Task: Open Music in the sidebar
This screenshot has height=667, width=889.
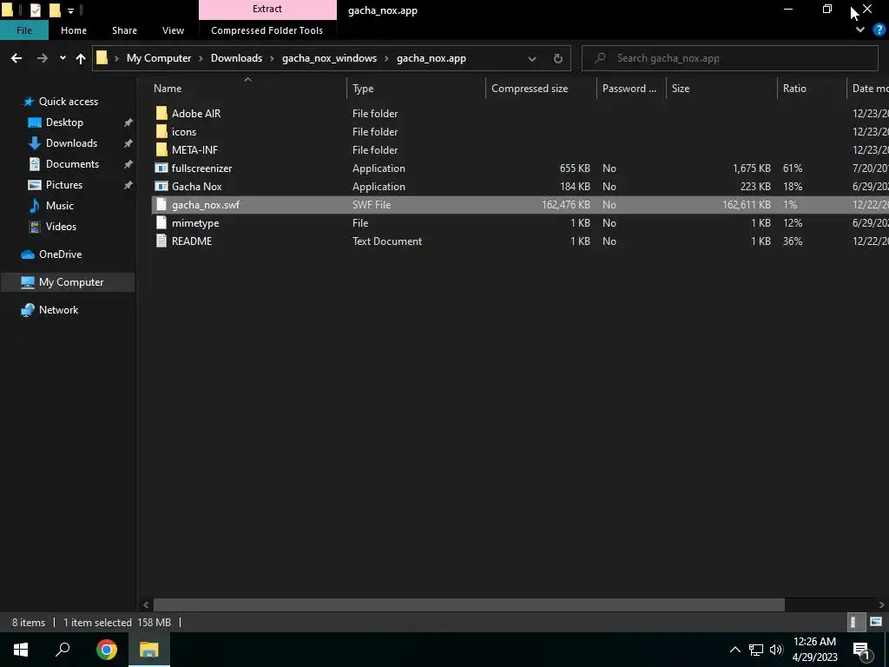Action: [60, 206]
